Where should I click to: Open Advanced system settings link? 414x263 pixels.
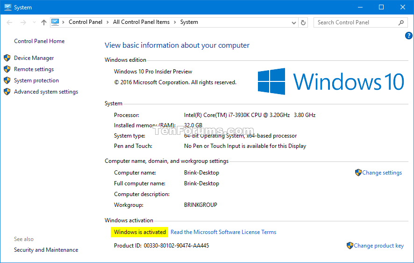pos(46,92)
